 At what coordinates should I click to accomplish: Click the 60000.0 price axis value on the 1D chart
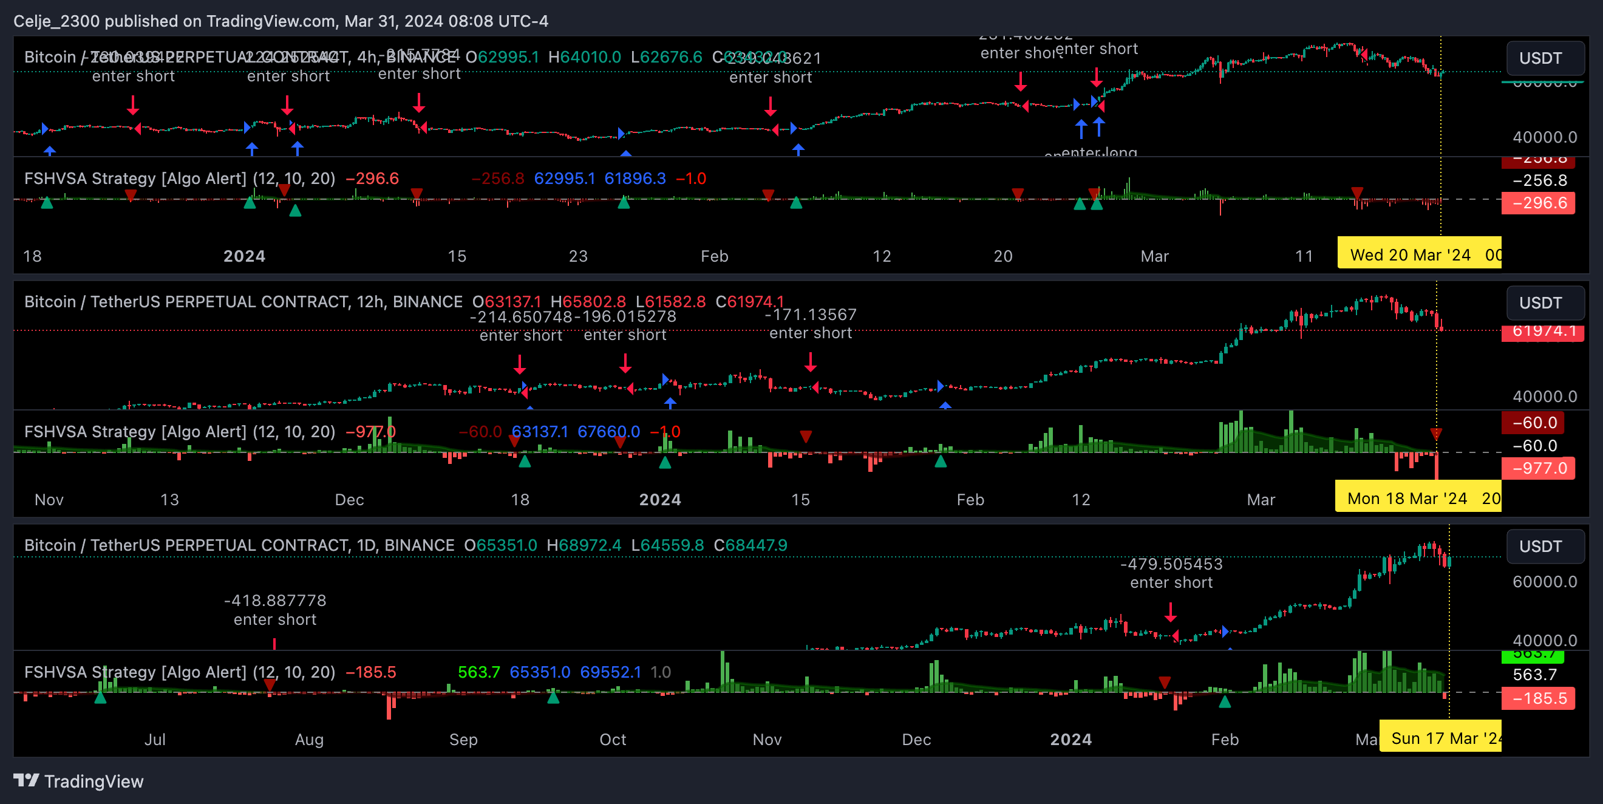(1545, 582)
